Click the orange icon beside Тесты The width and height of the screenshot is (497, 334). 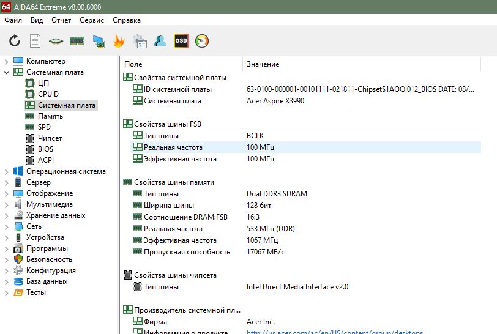click(x=18, y=292)
